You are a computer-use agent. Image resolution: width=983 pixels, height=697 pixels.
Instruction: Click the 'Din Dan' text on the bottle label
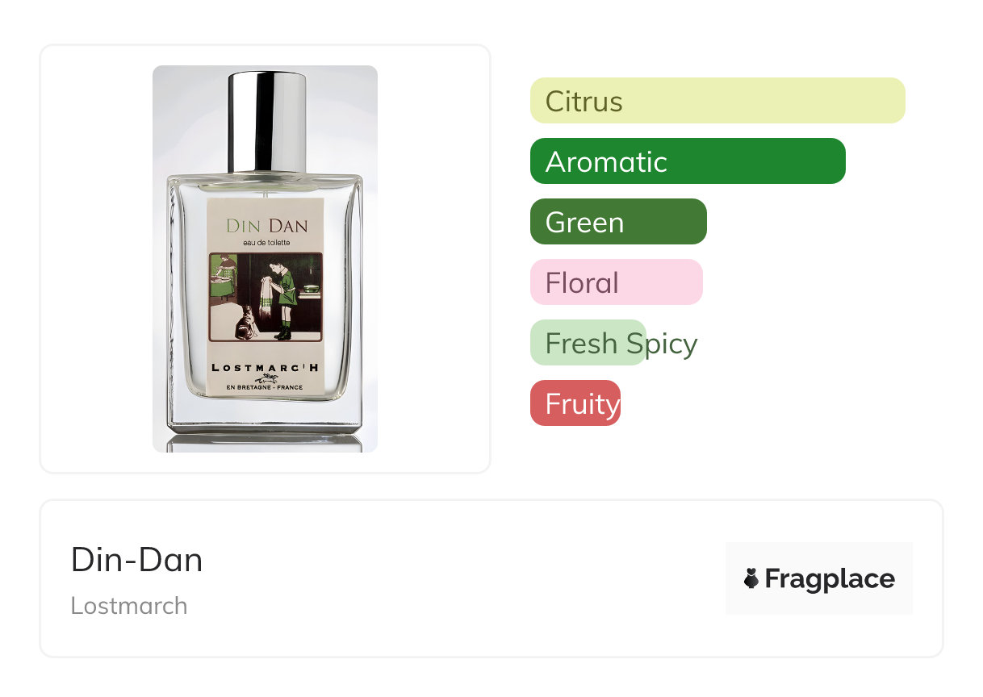pos(266,225)
